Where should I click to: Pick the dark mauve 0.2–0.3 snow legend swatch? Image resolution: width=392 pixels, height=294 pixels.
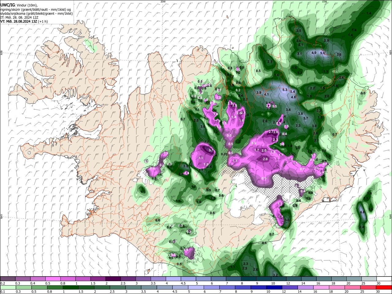pos(8,279)
